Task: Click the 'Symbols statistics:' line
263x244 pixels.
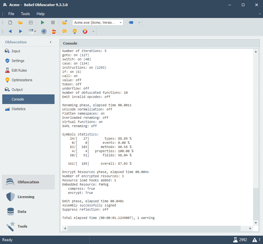Action: (80, 134)
